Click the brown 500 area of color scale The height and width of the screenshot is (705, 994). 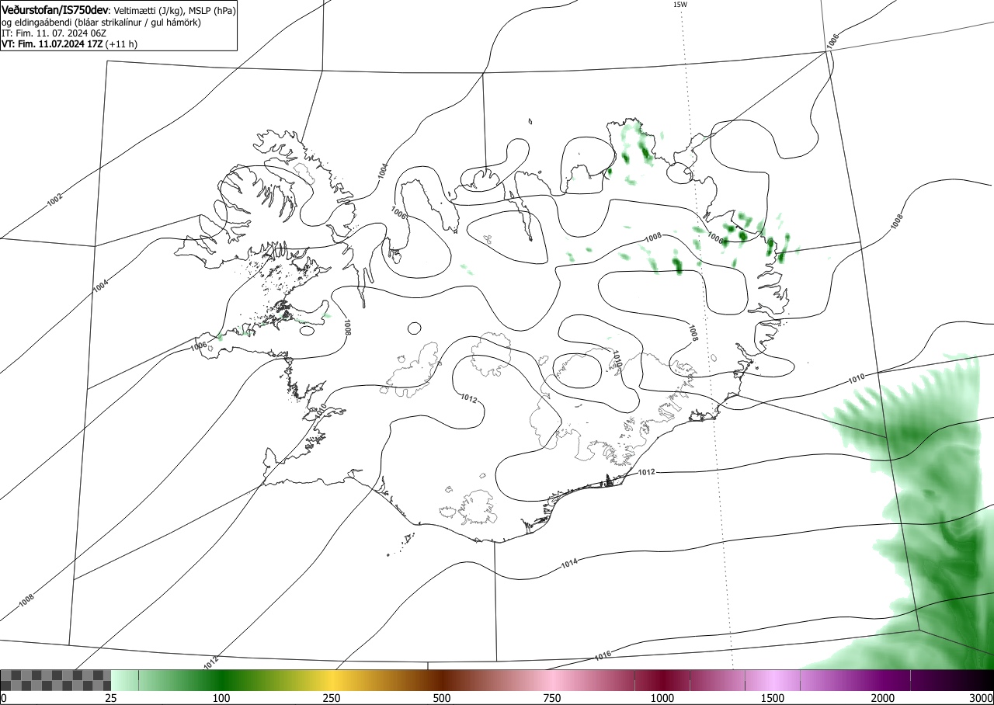point(443,680)
